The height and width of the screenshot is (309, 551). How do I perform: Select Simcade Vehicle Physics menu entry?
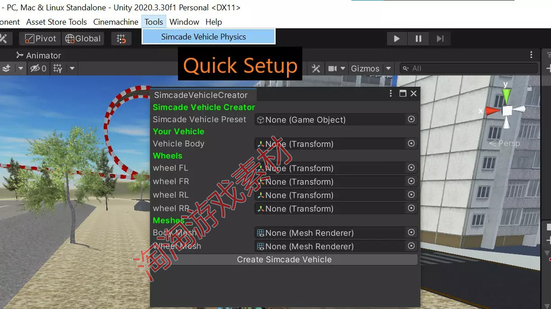[x=208, y=37]
